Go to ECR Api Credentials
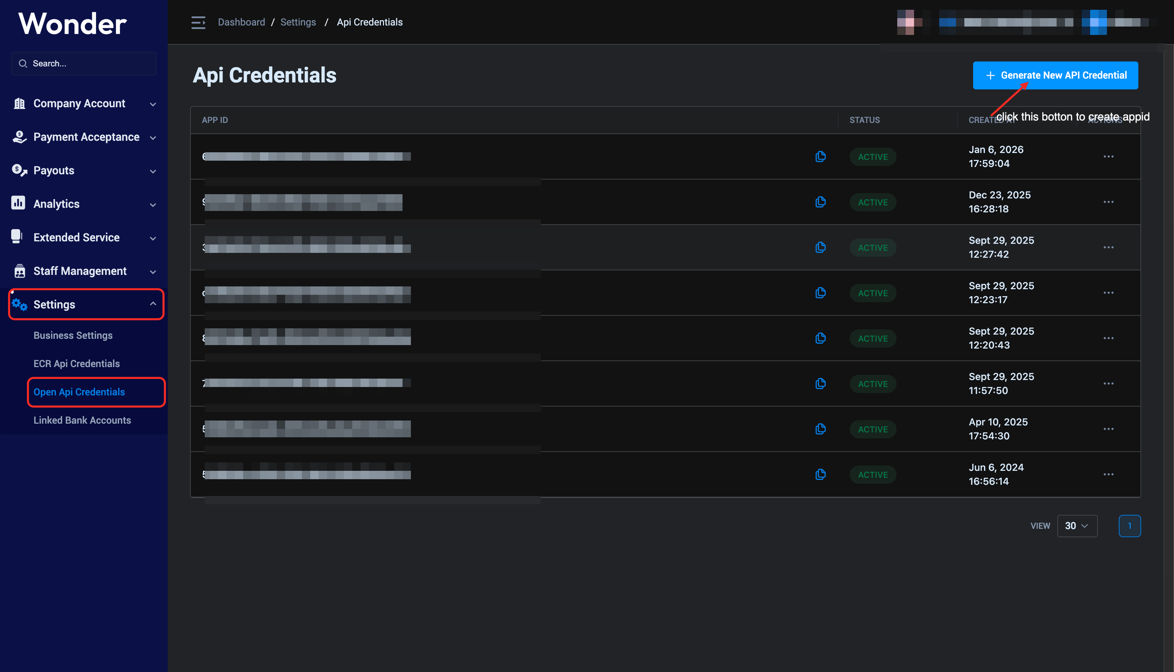This screenshot has height=672, width=1174. point(77,364)
